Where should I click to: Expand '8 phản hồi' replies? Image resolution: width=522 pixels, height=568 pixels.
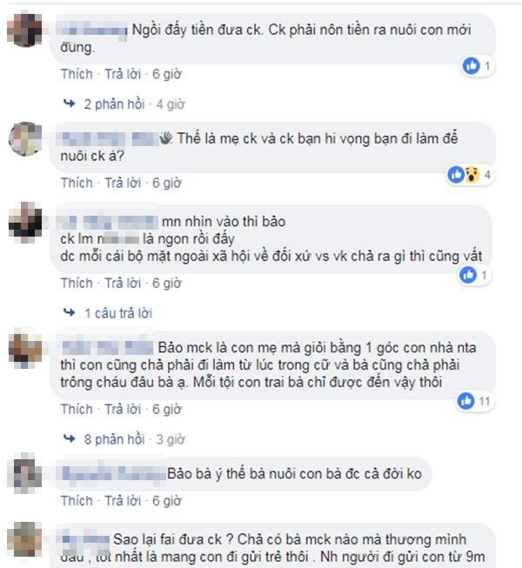pos(114,439)
